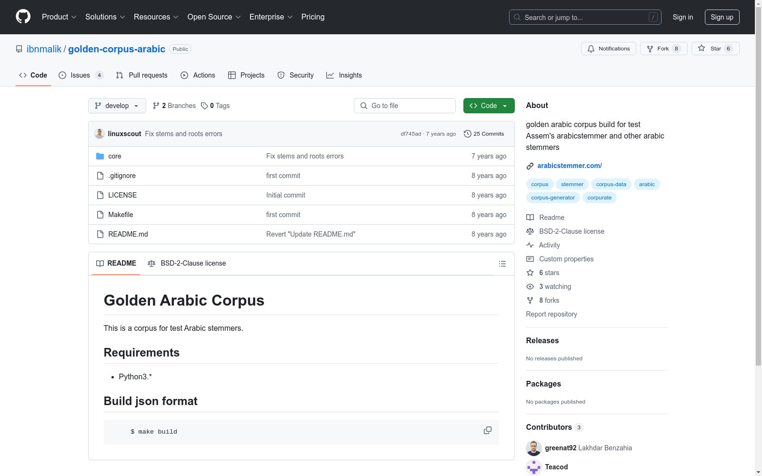This screenshot has width=762, height=476.
Task: Switch to the Security tab
Action: tap(295, 75)
